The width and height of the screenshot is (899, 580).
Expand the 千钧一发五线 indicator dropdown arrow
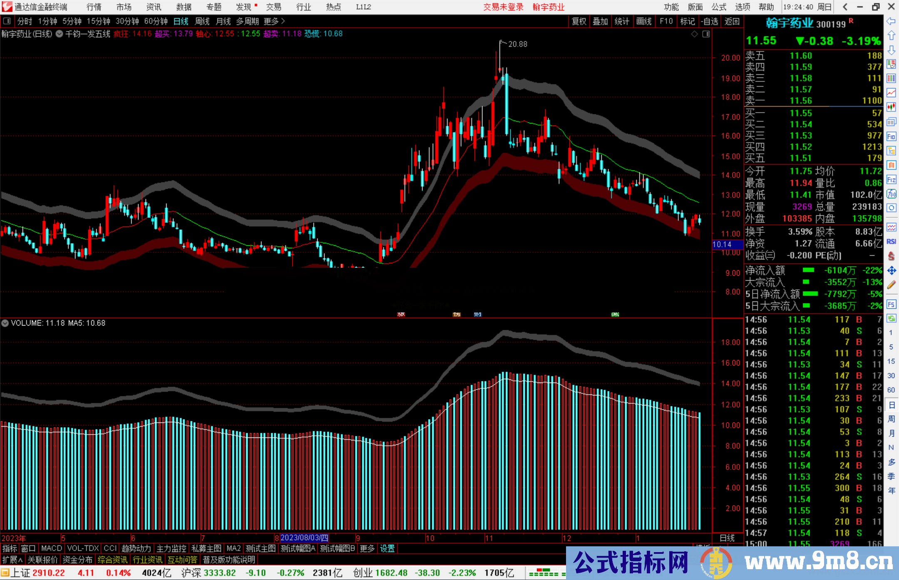click(x=60, y=34)
